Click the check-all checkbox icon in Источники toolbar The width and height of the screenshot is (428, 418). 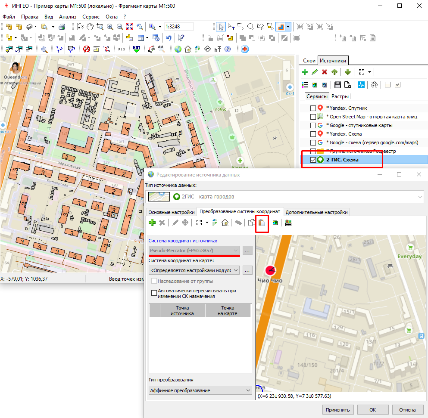(397, 85)
